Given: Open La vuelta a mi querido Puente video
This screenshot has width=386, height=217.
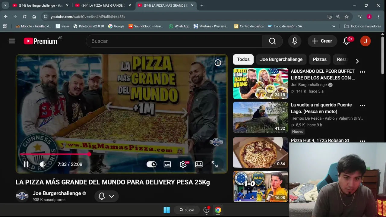Looking at the screenshot, I should pos(321,108).
